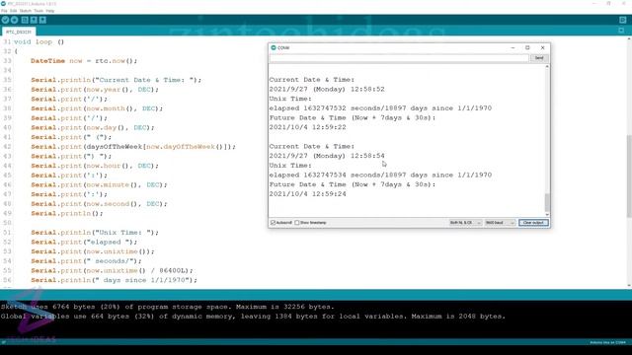The image size is (632, 355).
Task: Click code line 35 printing "Current Date & Time"
Action: [x=117, y=80]
